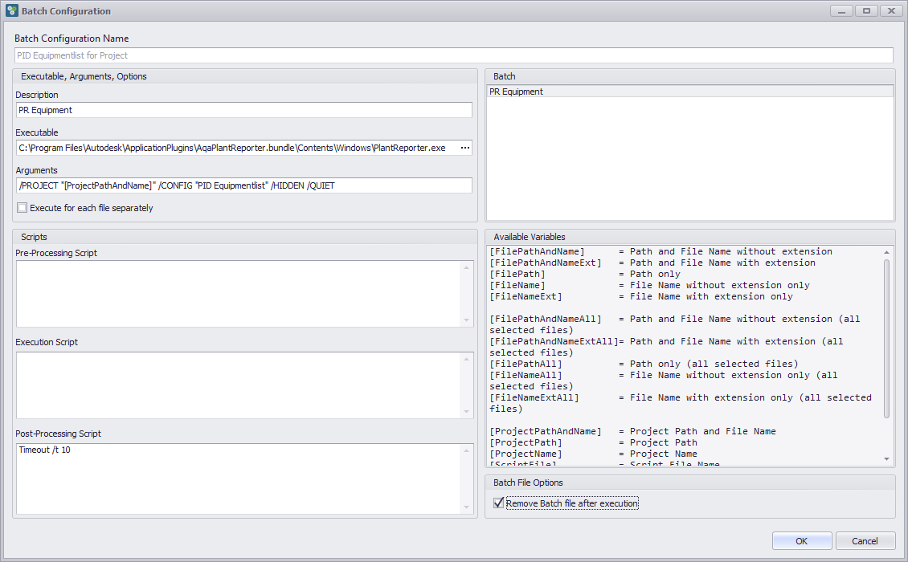Maximize the Batch Configuration window

(866, 11)
